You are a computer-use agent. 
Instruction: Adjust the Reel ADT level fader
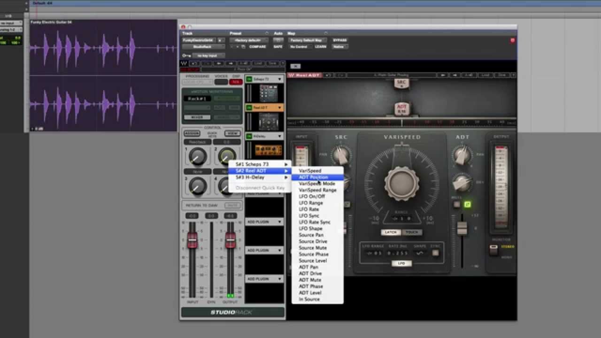(462, 228)
